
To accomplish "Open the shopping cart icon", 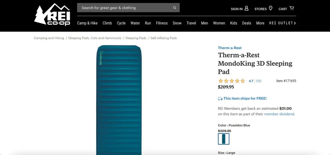I will [292, 8].
